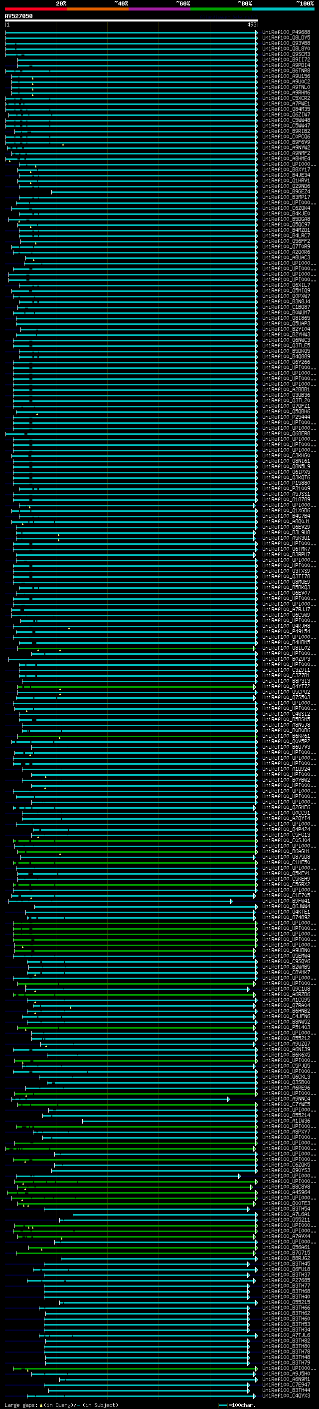Select hit UniRef100_O18789
This screenshot has width=319, height=1409.
point(286,499)
